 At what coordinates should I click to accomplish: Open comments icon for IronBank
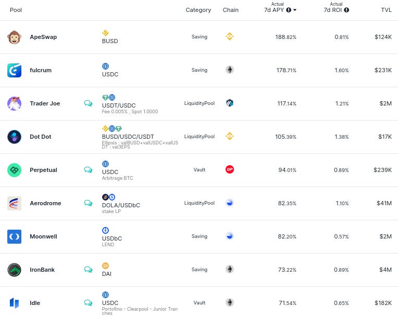tap(88, 270)
